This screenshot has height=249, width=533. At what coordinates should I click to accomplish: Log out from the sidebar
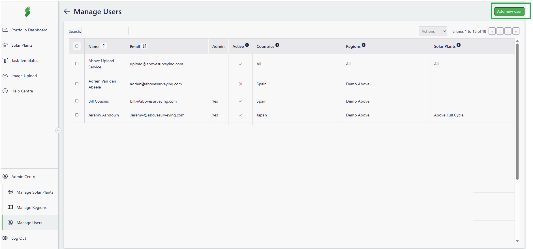point(19,238)
